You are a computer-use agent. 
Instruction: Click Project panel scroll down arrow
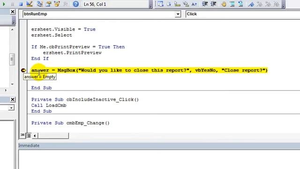click(12, 84)
